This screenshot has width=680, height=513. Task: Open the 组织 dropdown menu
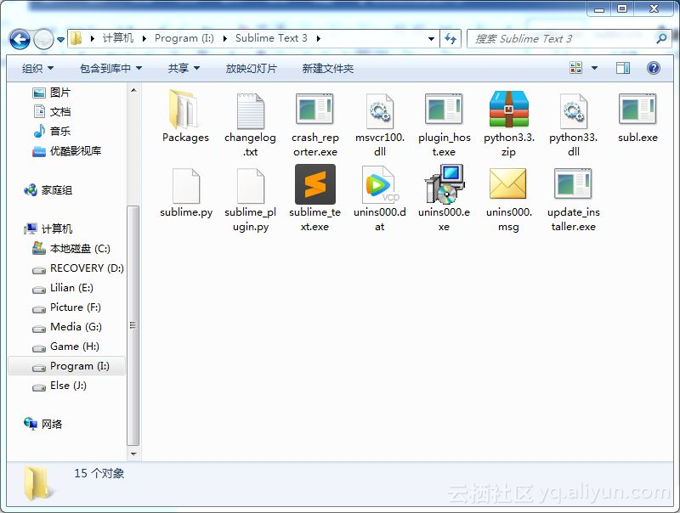point(35,68)
